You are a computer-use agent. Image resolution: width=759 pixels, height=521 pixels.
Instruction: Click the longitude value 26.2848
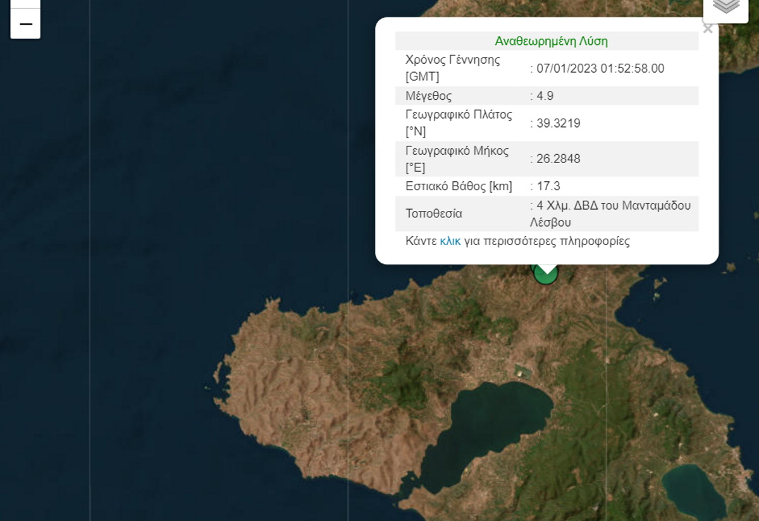click(558, 159)
